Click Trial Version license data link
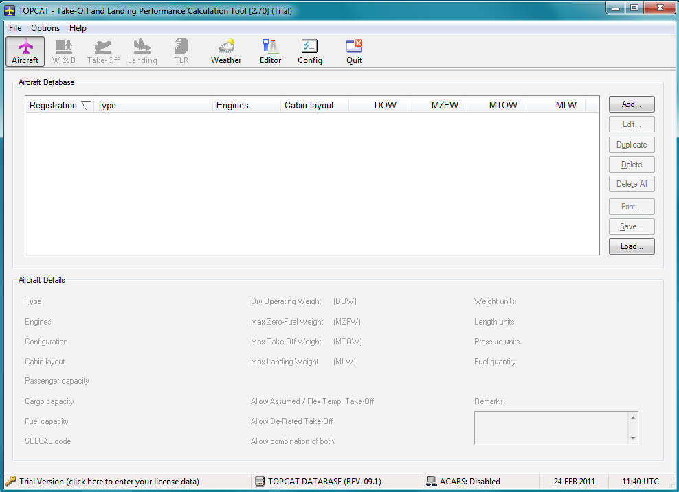 [109, 481]
